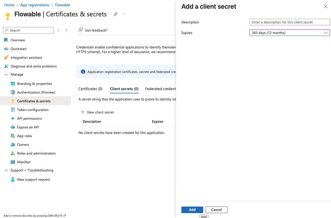The width and height of the screenshot is (331, 218).
Task: Select the Token configuration icon
Action: (x=13, y=110)
